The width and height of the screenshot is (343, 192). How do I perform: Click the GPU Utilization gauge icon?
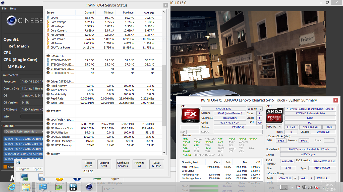click(x=48, y=132)
